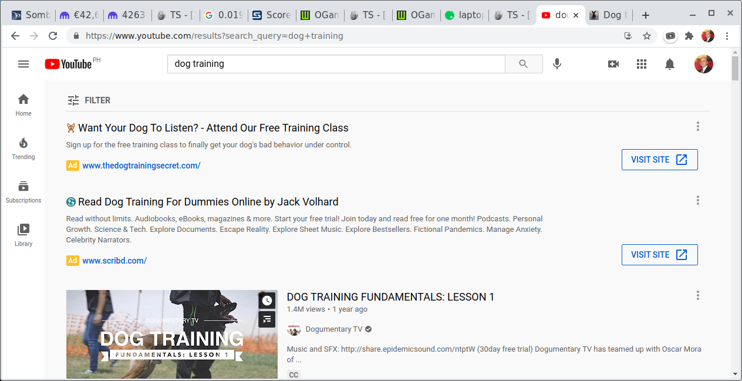
Task: View site information via the lock icon
Action: pyautogui.click(x=76, y=36)
